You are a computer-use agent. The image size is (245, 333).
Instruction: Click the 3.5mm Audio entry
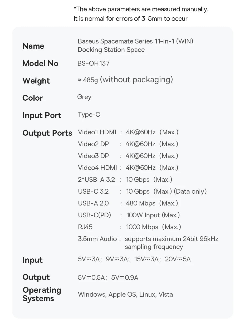(x=97, y=239)
